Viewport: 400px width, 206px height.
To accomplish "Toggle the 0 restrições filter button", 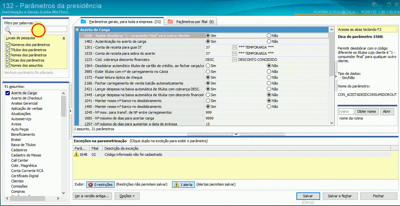I will 100,185.
